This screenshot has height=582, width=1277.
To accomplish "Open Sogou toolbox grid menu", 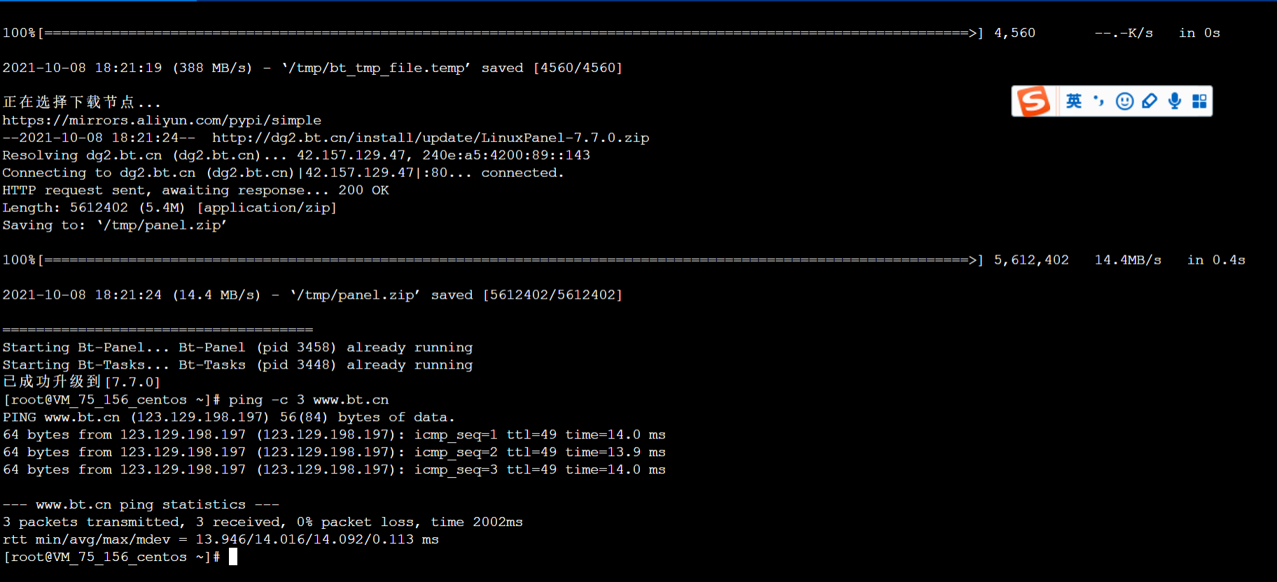I will [x=1199, y=101].
